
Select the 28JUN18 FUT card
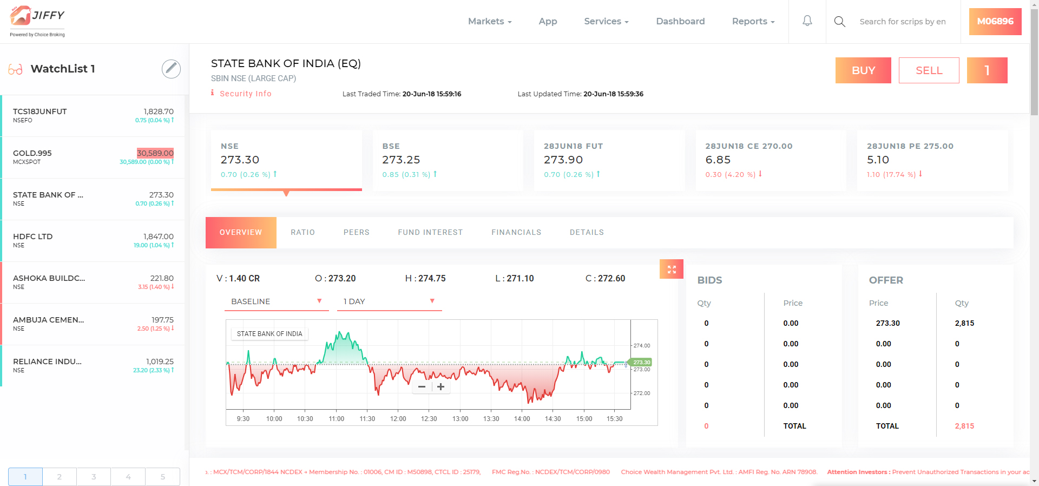point(609,160)
